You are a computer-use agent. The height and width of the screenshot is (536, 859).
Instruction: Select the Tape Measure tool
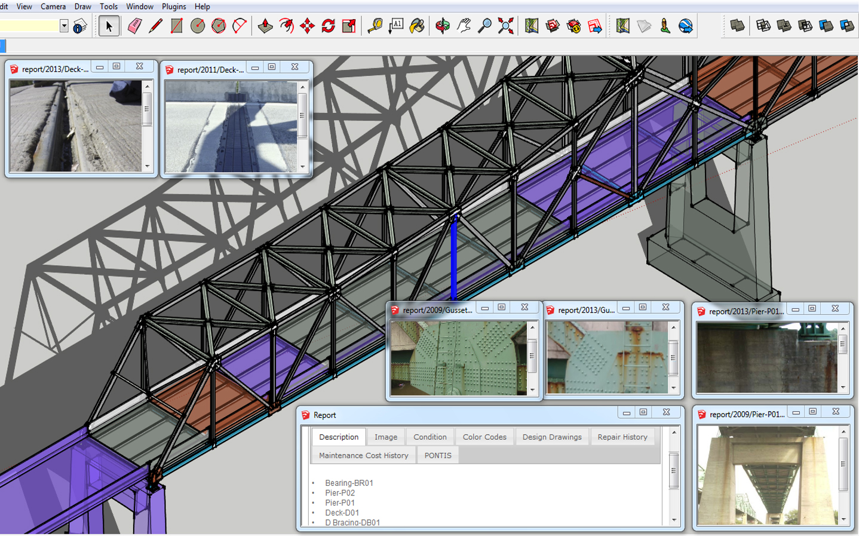[375, 26]
